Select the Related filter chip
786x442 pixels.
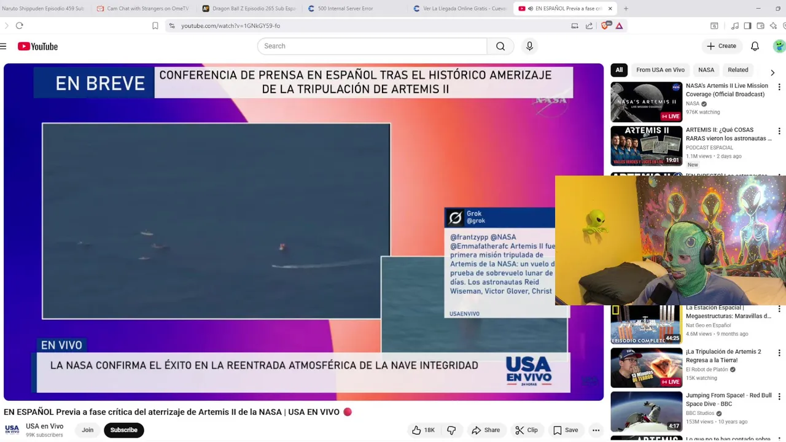tap(738, 70)
